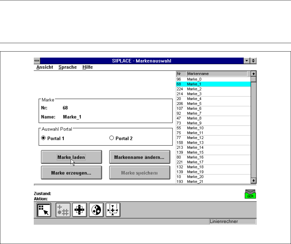Screen dimensions: 291x244
Task: Select the centering arrows toolbar icon
Action: click(x=113, y=210)
